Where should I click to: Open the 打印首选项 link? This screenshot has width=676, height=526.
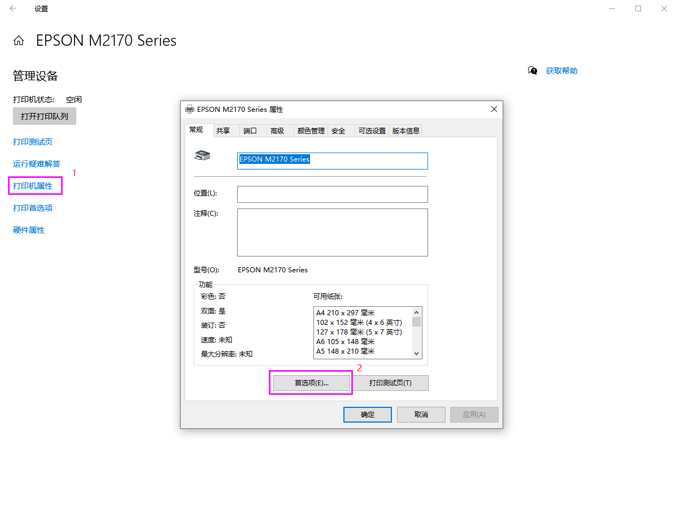pos(33,208)
